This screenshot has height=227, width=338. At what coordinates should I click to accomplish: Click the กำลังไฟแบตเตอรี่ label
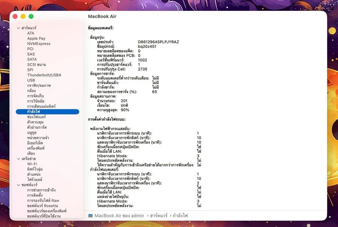pos(105,169)
